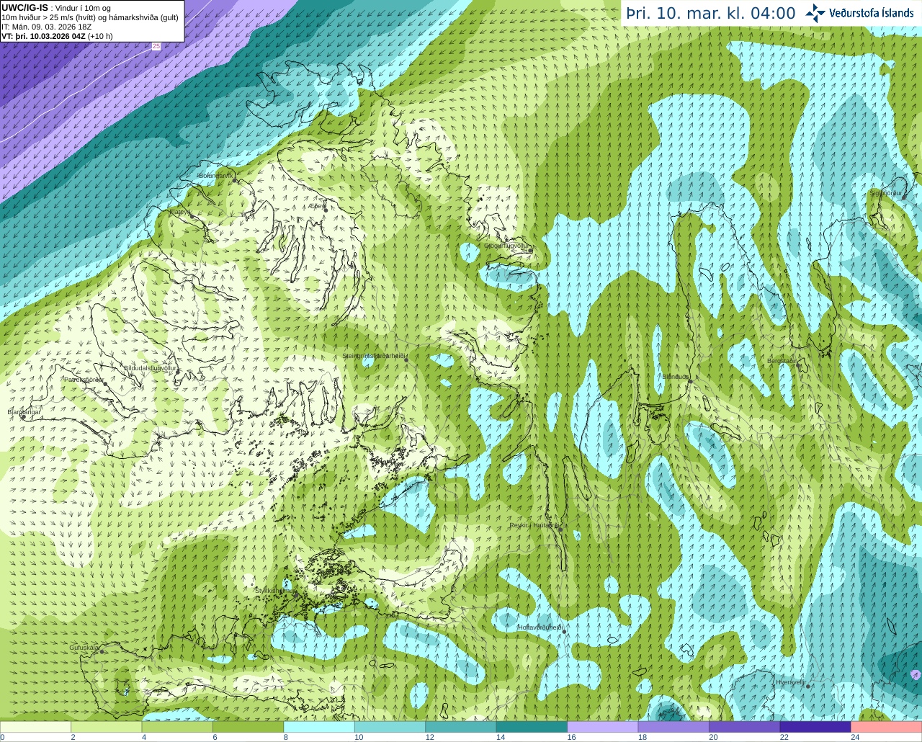The image size is (922, 742).
Task: Click the legend tick label 8
Action: coord(287,737)
